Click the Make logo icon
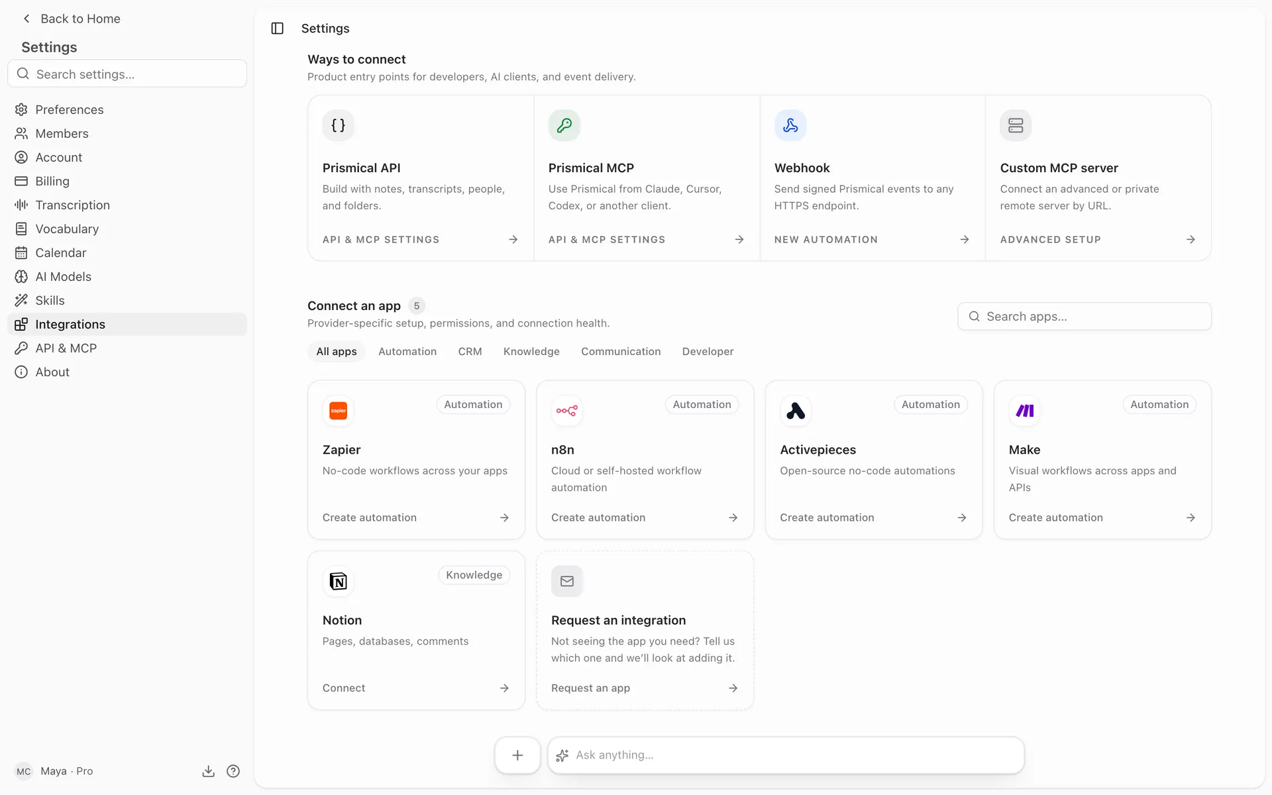This screenshot has width=1272, height=795. (x=1025, y=411)
